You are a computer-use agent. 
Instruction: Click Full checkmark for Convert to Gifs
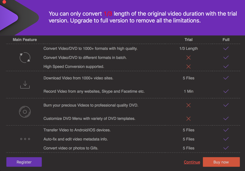click(226, 148)
